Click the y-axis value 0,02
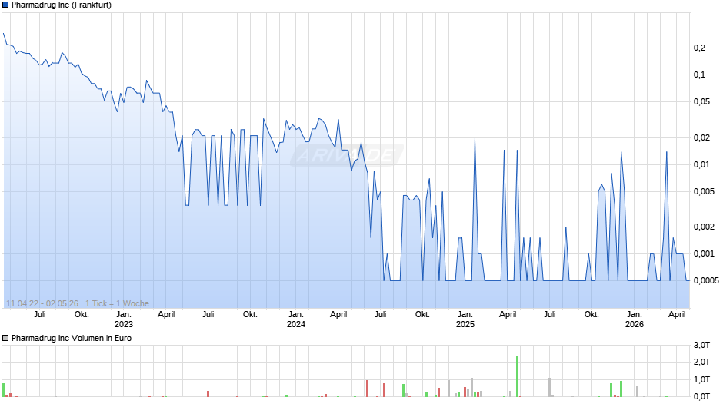Screen dimensions: 723x404 701,137
